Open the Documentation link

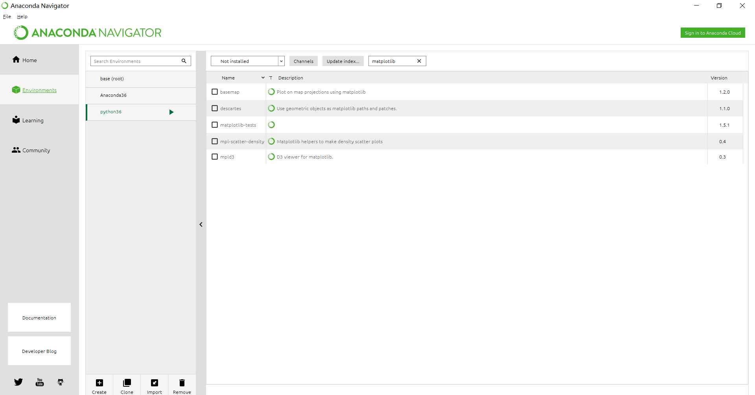click(39, 317)
